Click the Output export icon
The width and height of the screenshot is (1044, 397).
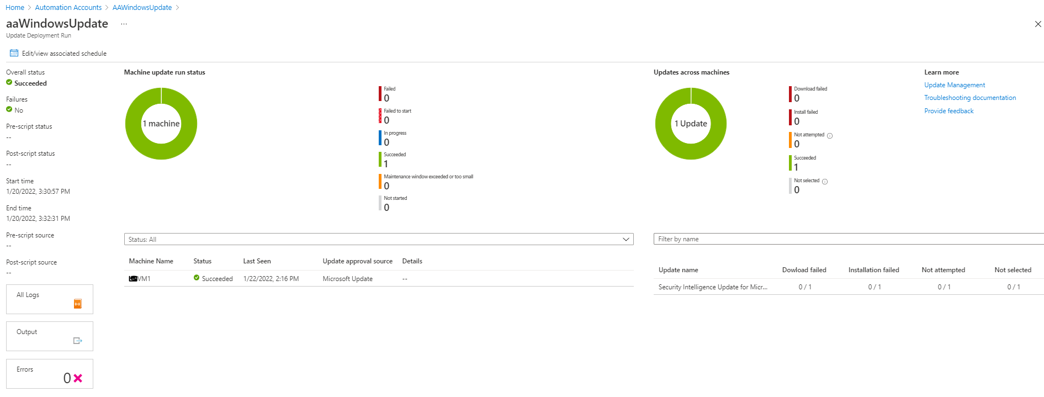pos(78,341)
